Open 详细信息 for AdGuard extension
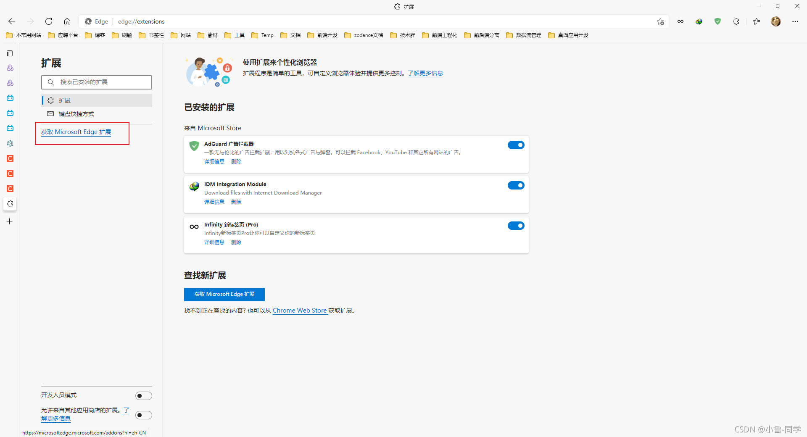Screen dimensions: 807x437 pos(214,162)
